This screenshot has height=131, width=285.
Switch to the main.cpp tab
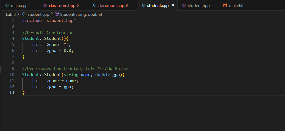click(19, 5)
